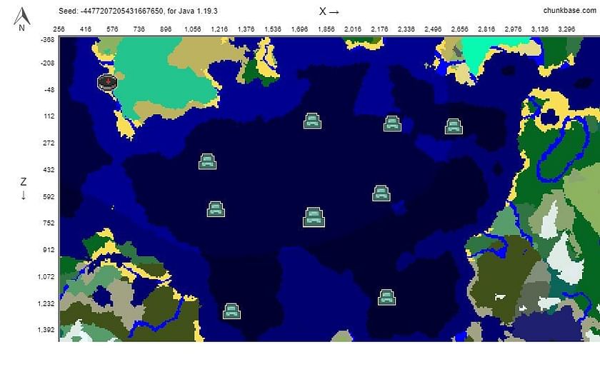Select ocean monument near X 1,289 Z 1,278
600x372 pixels.
(231, 311)
